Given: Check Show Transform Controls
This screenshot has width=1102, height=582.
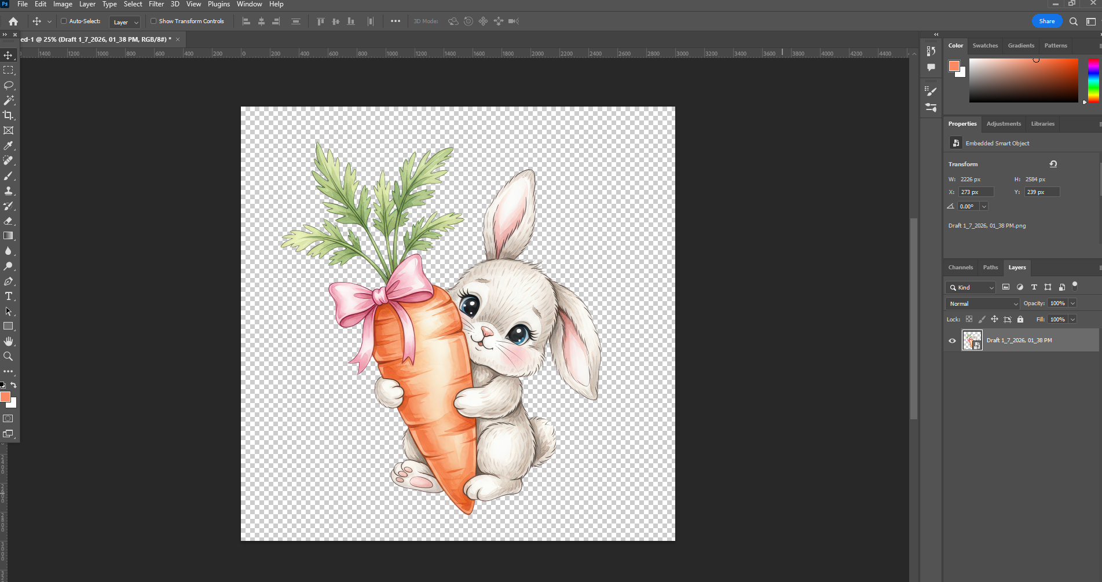Looking at the screenshot, I should coord(153,21).
